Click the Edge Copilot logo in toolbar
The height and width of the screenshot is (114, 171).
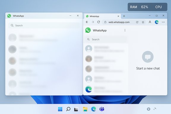pos(157,22)
